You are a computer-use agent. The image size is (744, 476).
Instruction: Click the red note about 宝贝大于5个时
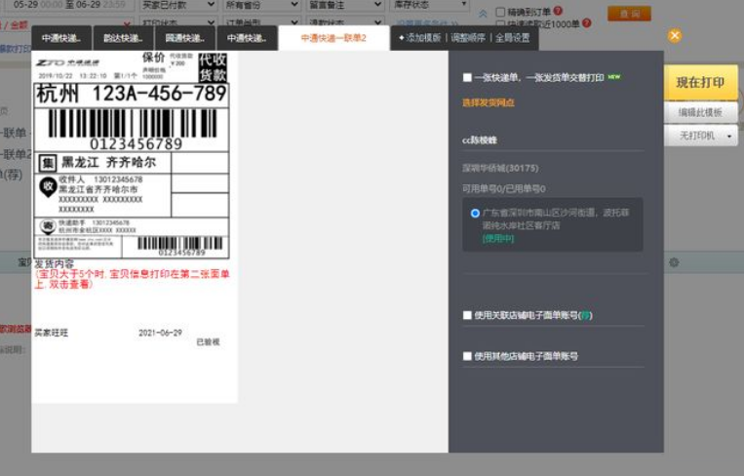(132, 279)
